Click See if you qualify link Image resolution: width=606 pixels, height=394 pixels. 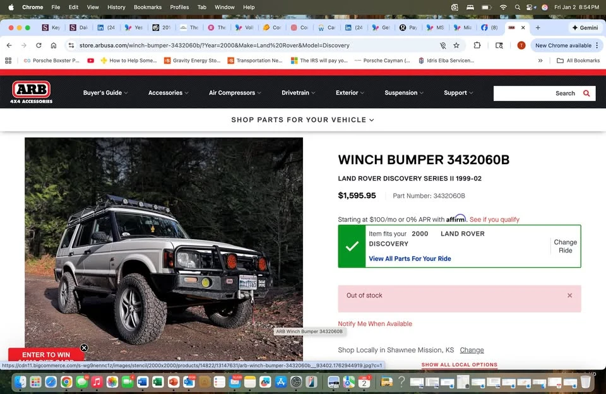[494, 219]
